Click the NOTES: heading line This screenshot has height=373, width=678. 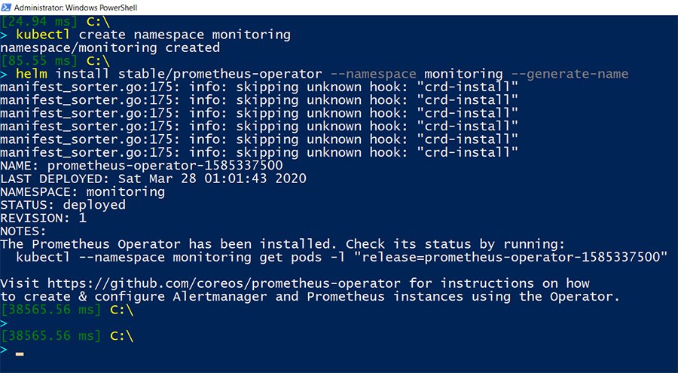point(23,231)
